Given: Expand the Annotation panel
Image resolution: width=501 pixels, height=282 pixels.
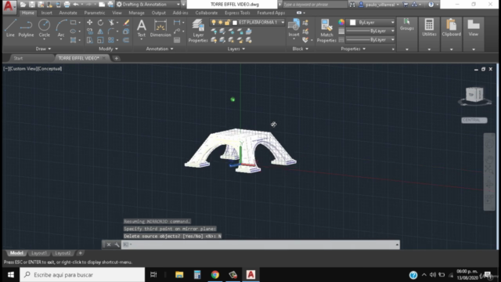Looking at the screenshot, I should coord(160,49).
